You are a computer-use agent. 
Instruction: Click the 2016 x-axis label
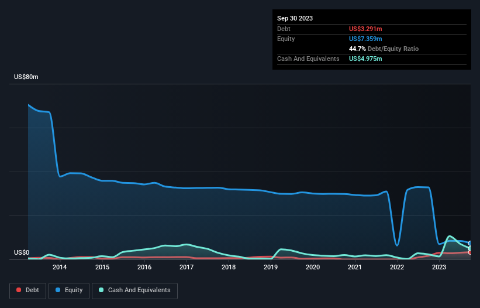point(144,267)
